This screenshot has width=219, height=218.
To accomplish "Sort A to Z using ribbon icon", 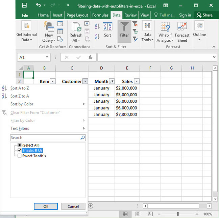I will 97,26.
